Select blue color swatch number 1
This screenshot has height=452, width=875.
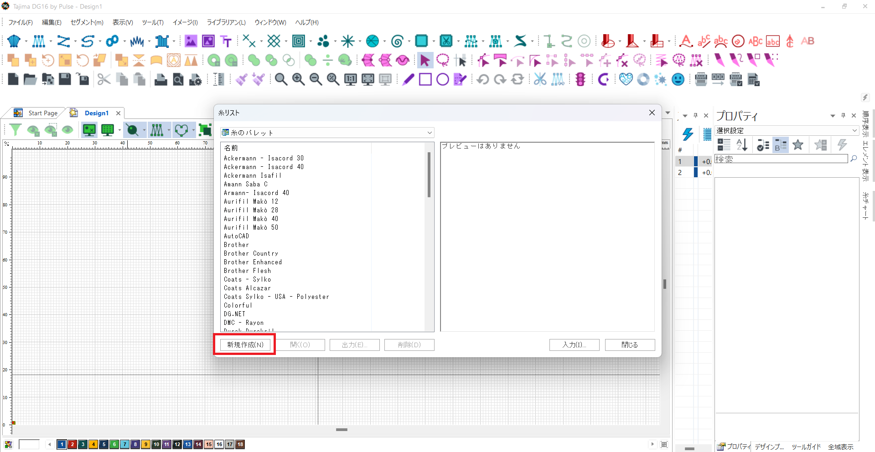point(62,444)
